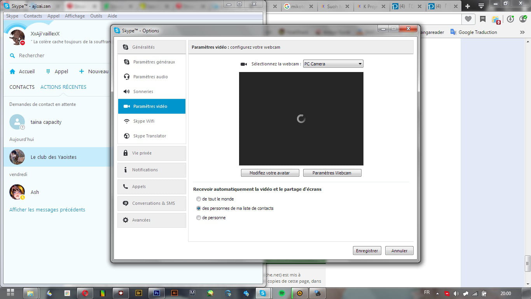Open the browser downloads icon
This screenshot has width=531, height=299.
(510, 19)
